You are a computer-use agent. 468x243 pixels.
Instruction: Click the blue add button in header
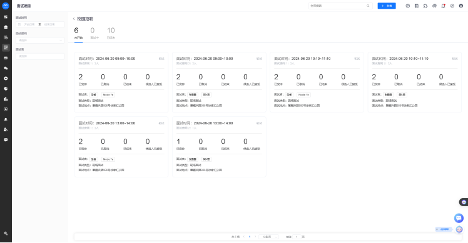(x=387, y=6)
